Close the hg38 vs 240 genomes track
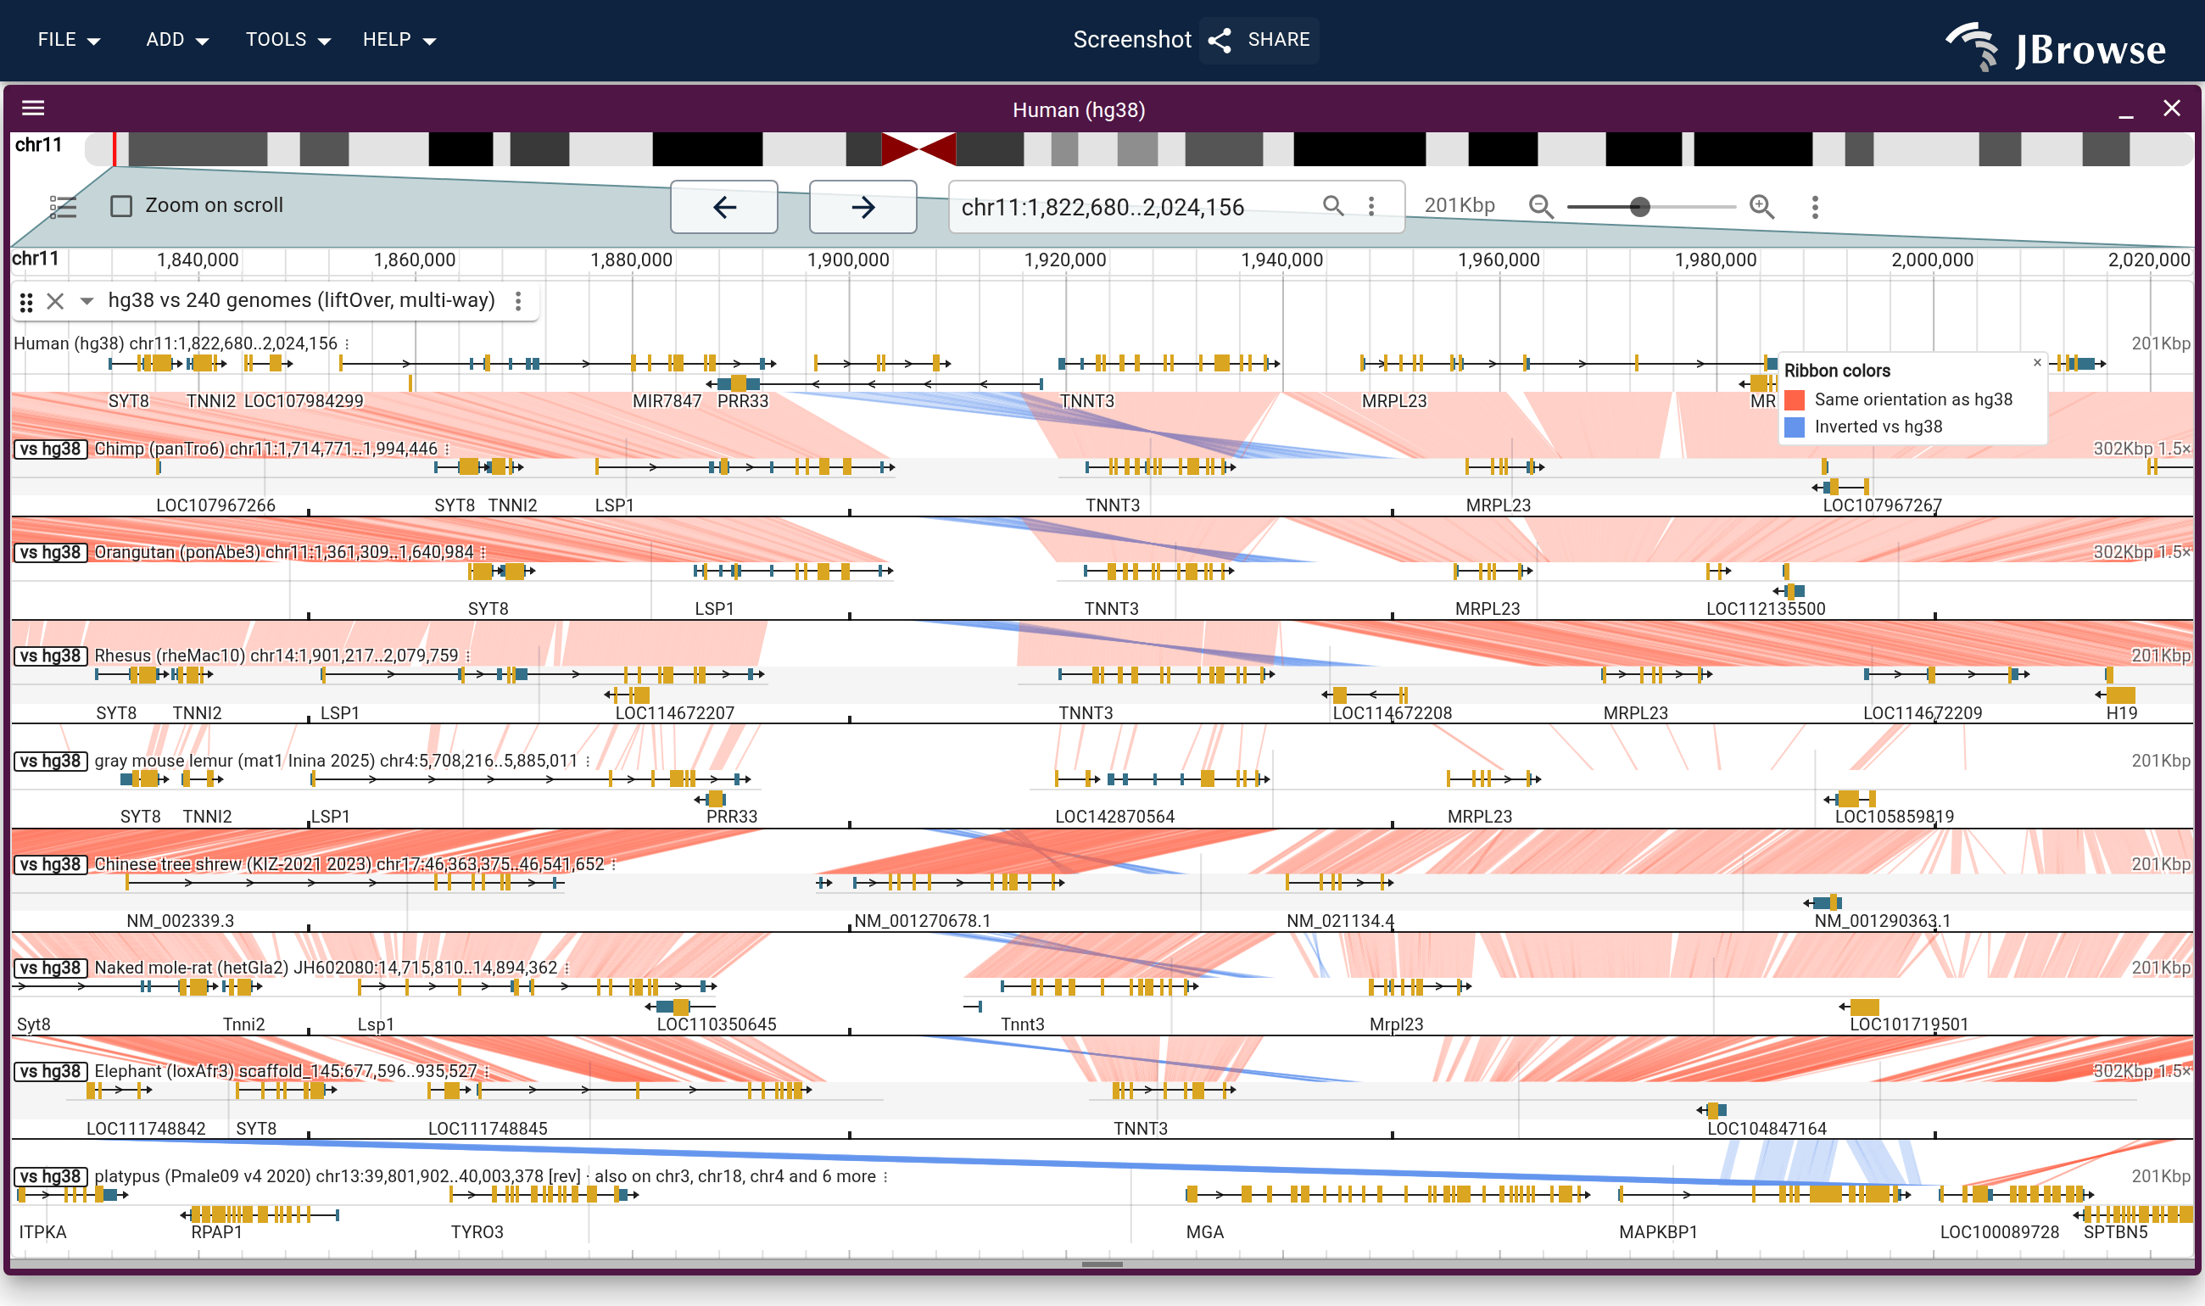 (55, 301)
